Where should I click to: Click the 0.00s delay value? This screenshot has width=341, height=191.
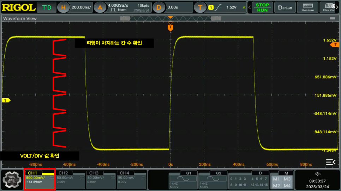(173, 7)
